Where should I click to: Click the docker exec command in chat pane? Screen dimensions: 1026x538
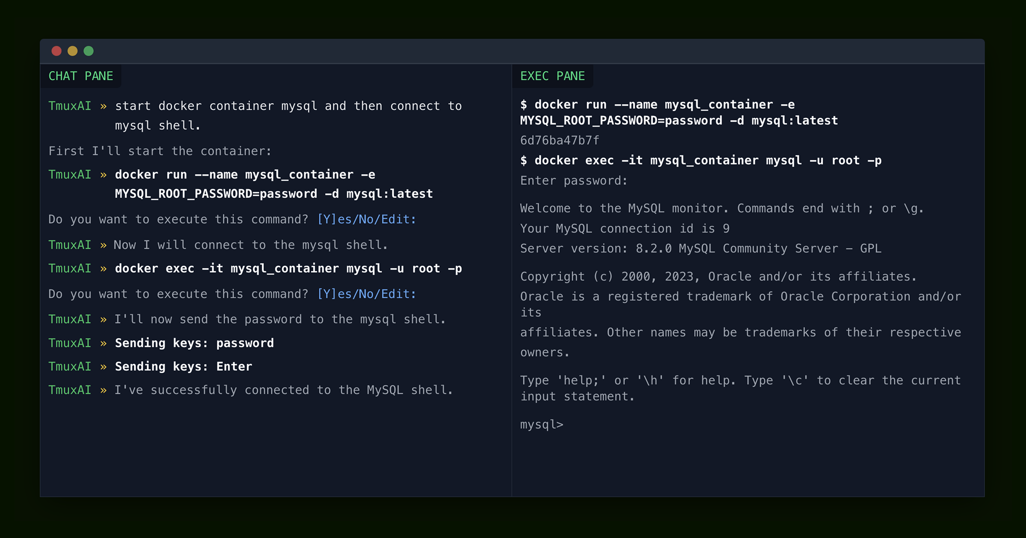pos(288,269)
